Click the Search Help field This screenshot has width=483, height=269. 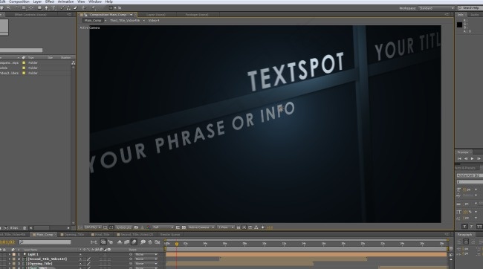(x=470, y=8)
